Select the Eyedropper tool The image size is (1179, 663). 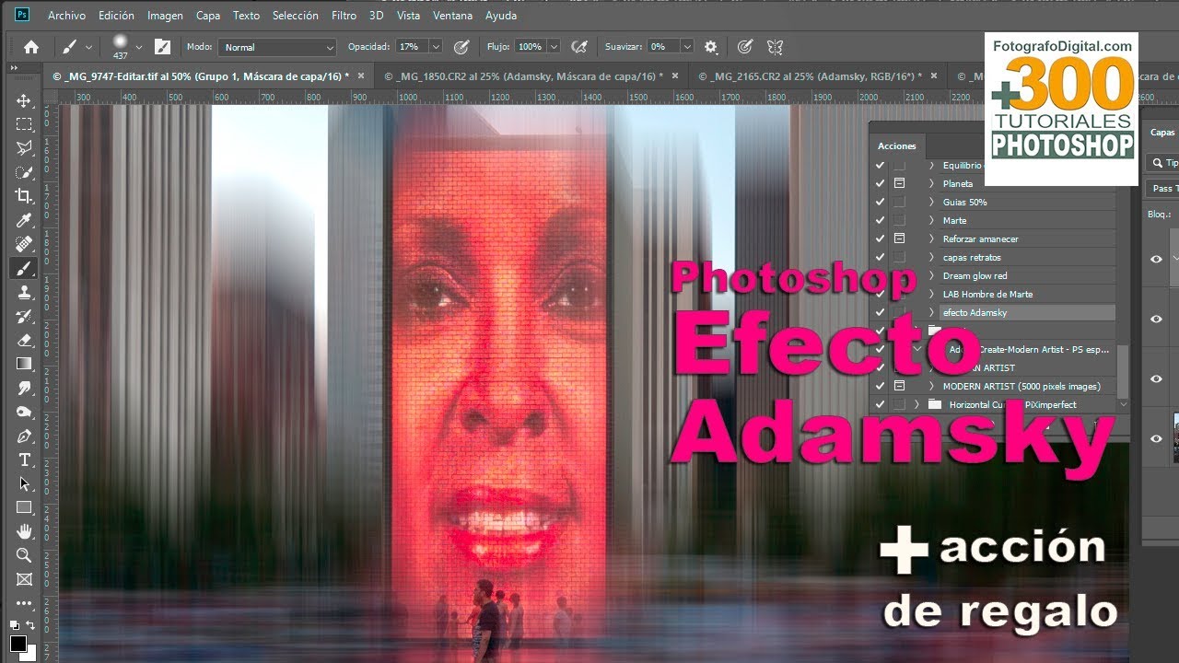(24, 220)
